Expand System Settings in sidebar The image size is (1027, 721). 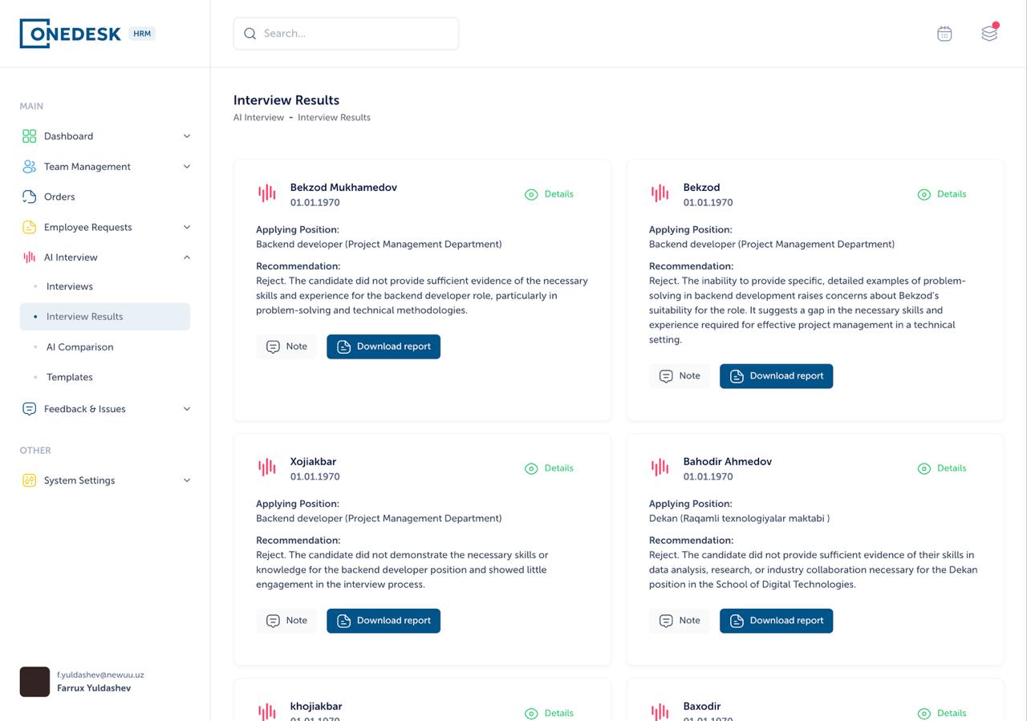(x=187, y=480)
